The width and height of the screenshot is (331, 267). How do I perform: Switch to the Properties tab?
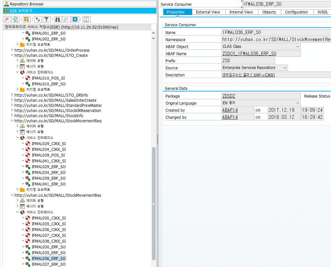tap(177, 12)
